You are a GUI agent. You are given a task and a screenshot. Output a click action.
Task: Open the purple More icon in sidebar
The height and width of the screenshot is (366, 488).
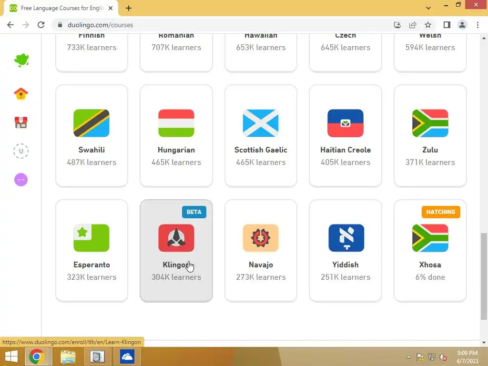21,180
